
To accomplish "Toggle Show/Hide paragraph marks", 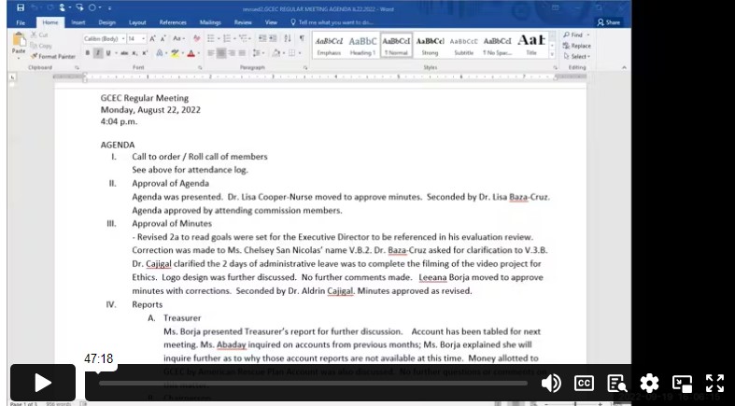I will pos(302,39).
